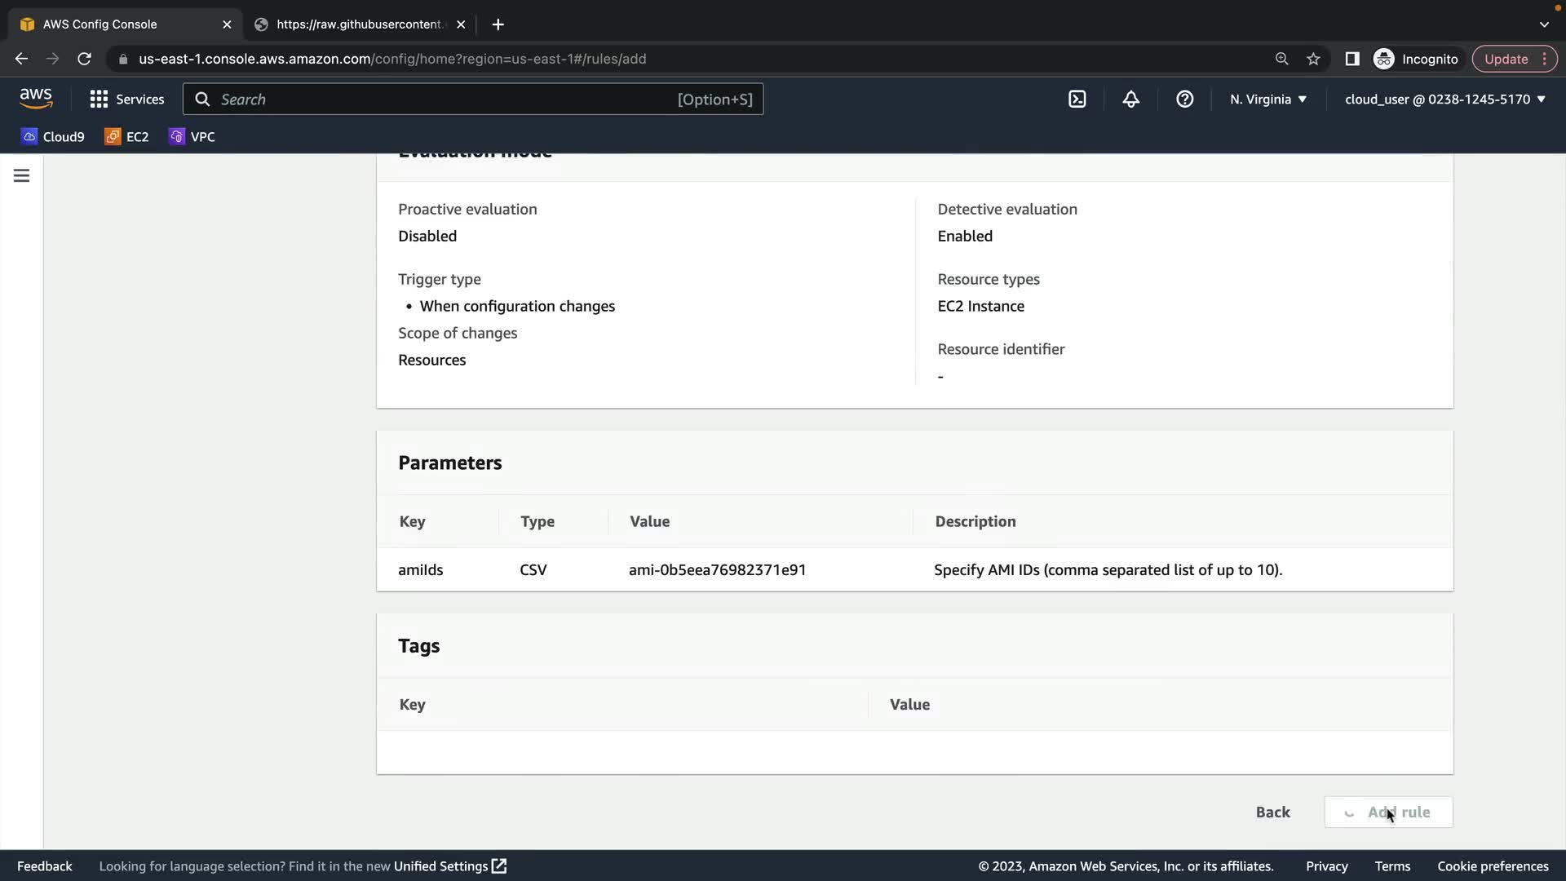
Task: Open the notifications bell
Action: tap(1130, 100)
